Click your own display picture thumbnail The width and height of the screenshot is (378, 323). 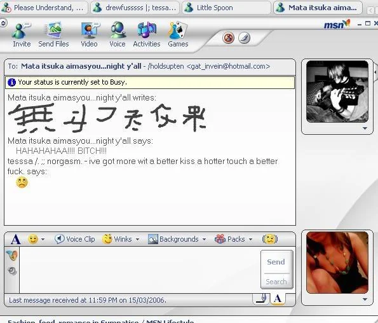(x=337, y=263)
